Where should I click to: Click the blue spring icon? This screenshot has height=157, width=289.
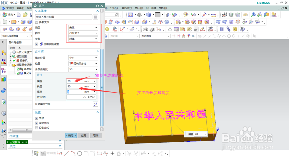[229, 29]
